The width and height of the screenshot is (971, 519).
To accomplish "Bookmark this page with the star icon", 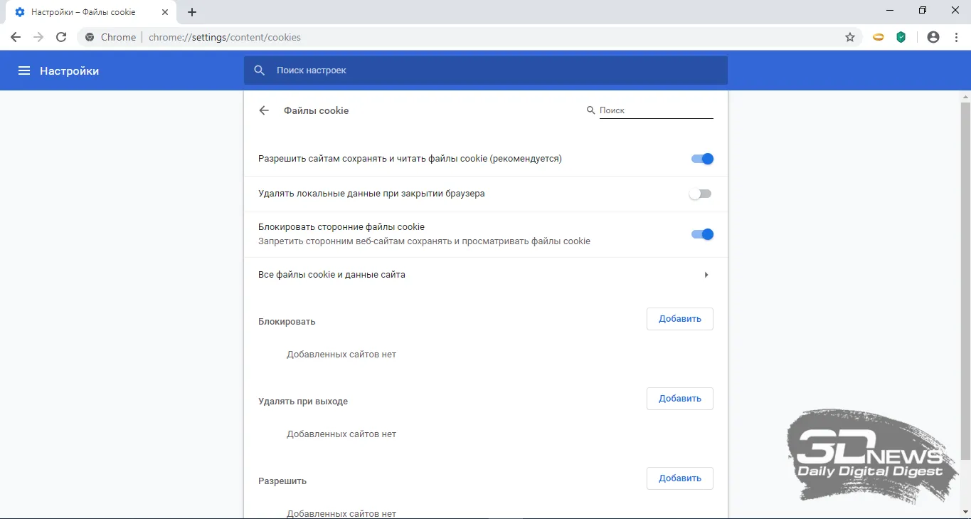I will [850, 37].
